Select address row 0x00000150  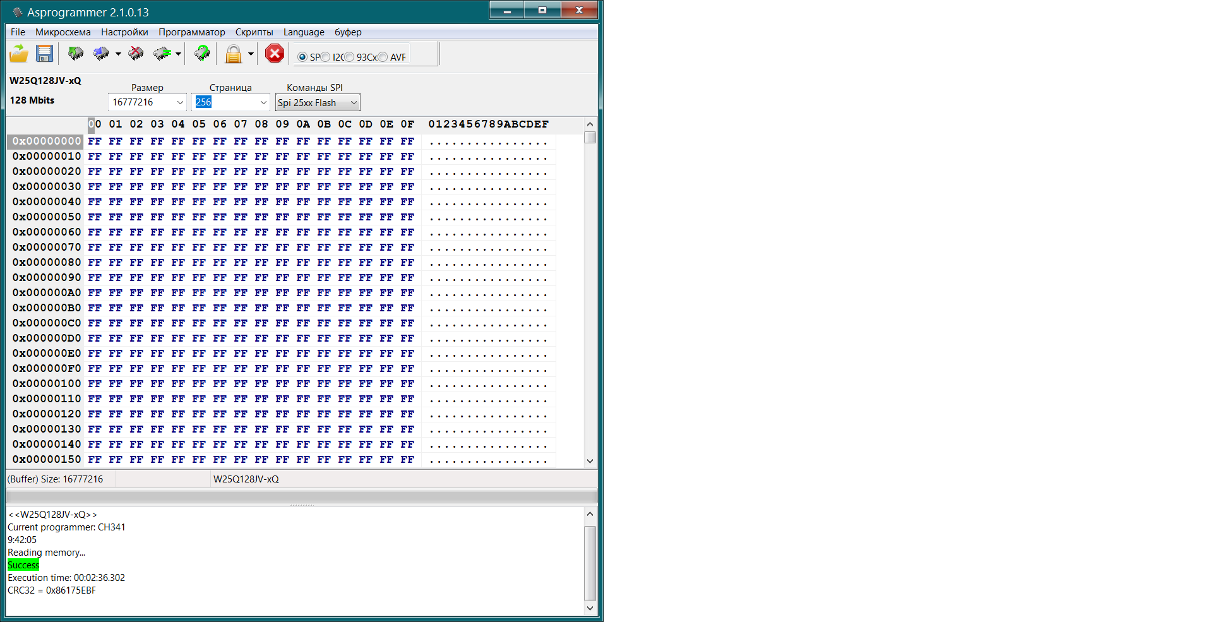pyautogui.click(x=47, y=460)
